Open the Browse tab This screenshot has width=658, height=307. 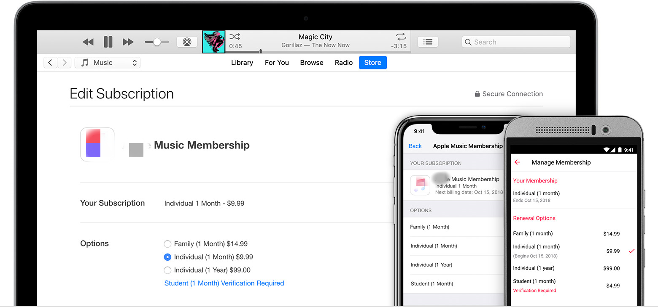click(312, 63)
